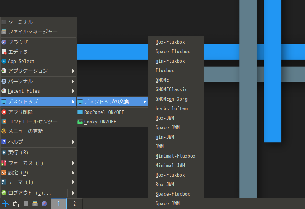
Task: Select herbstluftwm desktop
Action: (176, 109)
